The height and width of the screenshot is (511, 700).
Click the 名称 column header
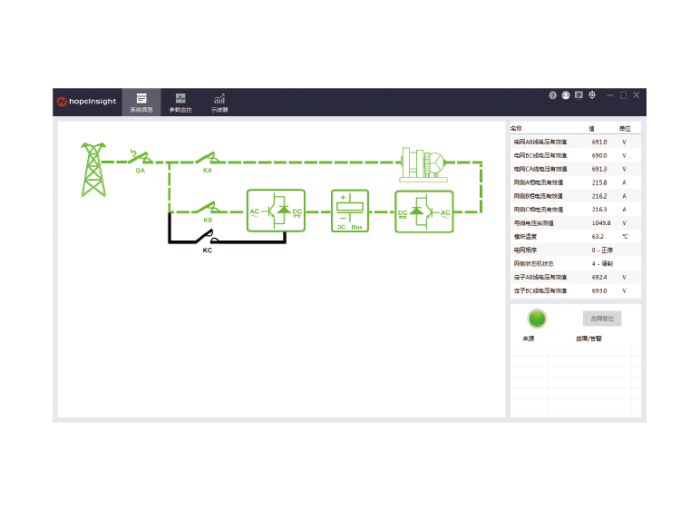tap(517, 128)
